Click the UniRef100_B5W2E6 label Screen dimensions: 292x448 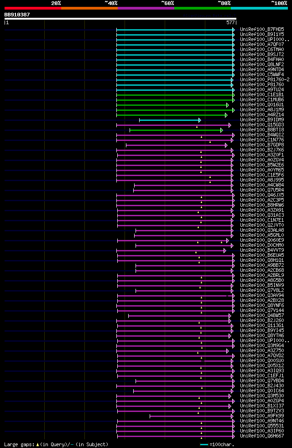coord(262,165)
